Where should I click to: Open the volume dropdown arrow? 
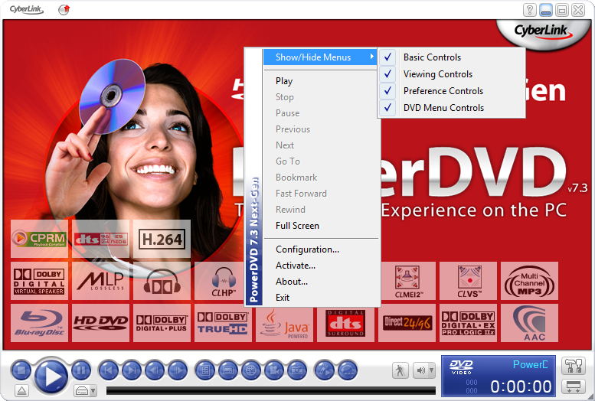pos(431,370)
